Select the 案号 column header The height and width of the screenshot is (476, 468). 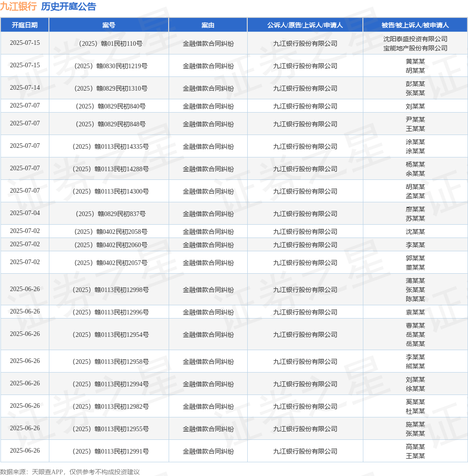click(109, 25)
